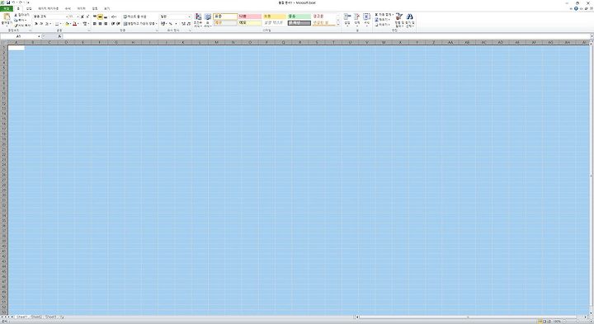594x324 pixels.
Task: Click the Cut scissors button
Action: click(21, 15)
